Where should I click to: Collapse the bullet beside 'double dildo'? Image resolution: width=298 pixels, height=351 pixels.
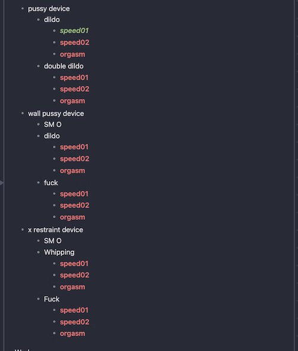point(38,66)
